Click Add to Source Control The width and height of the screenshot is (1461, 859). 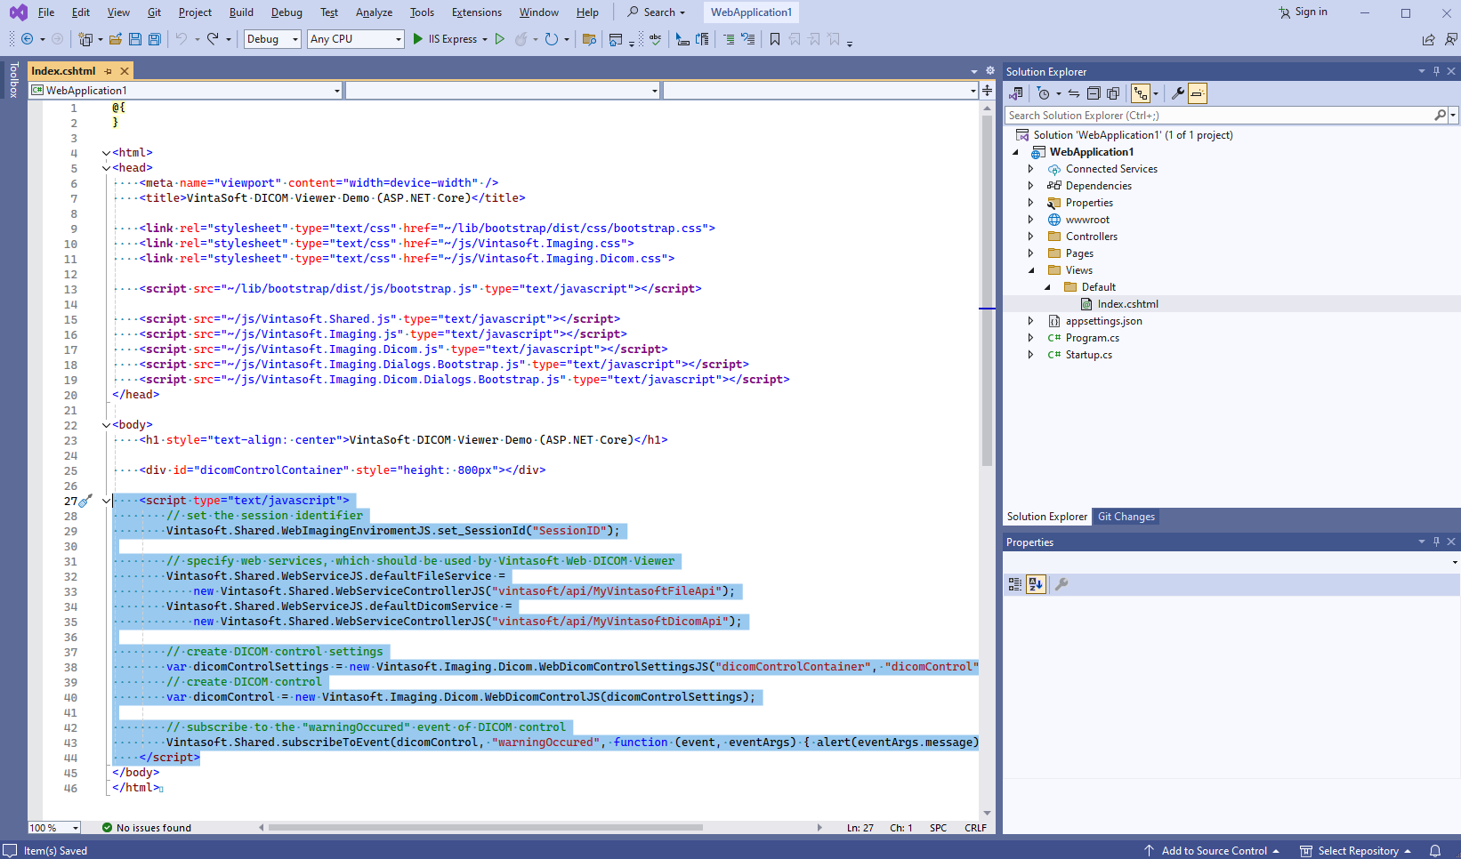pos(1214,851)
